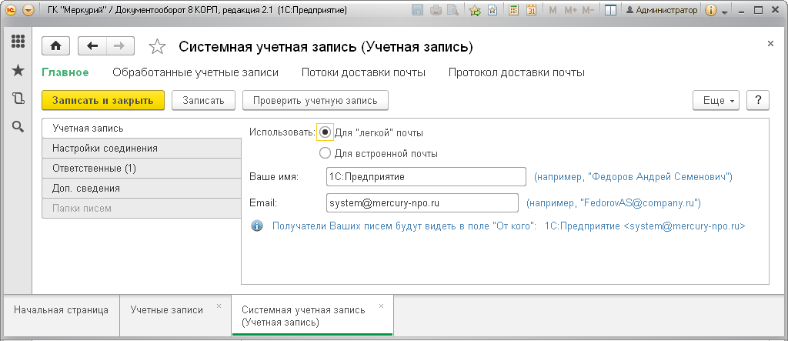Click the Ваше имя input field
The image size is (788, 341).
(x=426, y=176)
